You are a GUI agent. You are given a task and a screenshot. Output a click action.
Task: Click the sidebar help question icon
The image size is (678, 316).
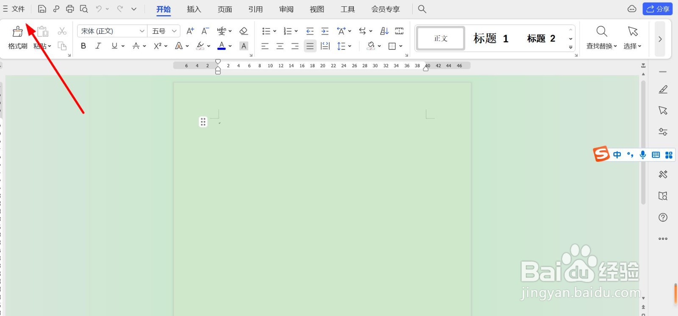tap(663, 217)
